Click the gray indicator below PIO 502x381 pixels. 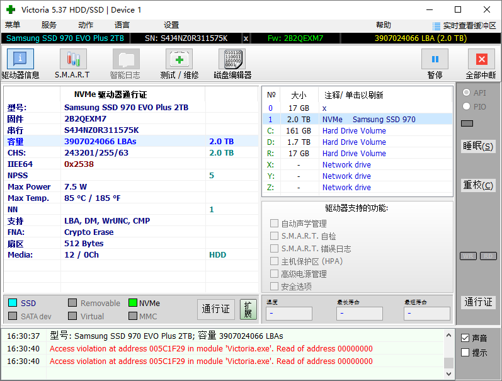click(x=467, y=123)
